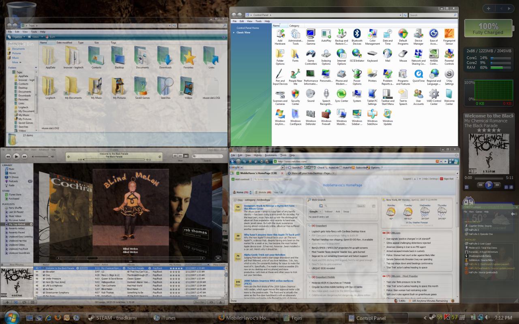Viewport: 519px width, 324px height.
Task: Click play on sidebar music gadget
Action: pyautogui.click(x=489, y=185)
